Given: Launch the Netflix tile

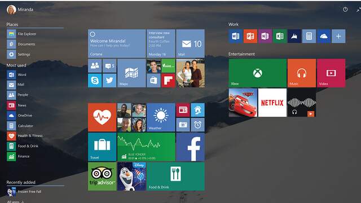Looking at the screenshot, I should point(272,103).
